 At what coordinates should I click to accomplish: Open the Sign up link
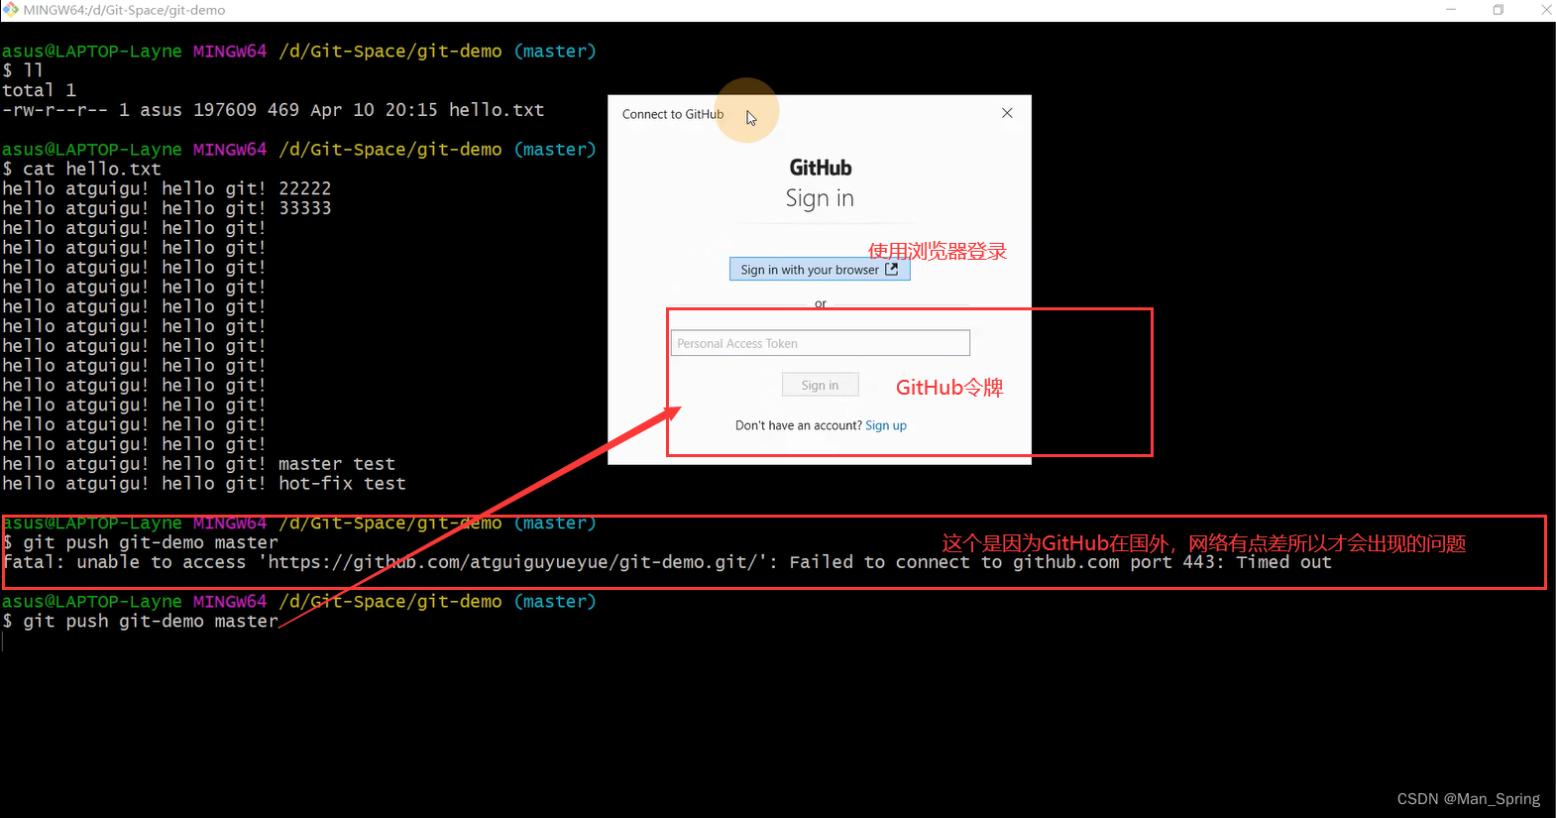click(886, 425)
